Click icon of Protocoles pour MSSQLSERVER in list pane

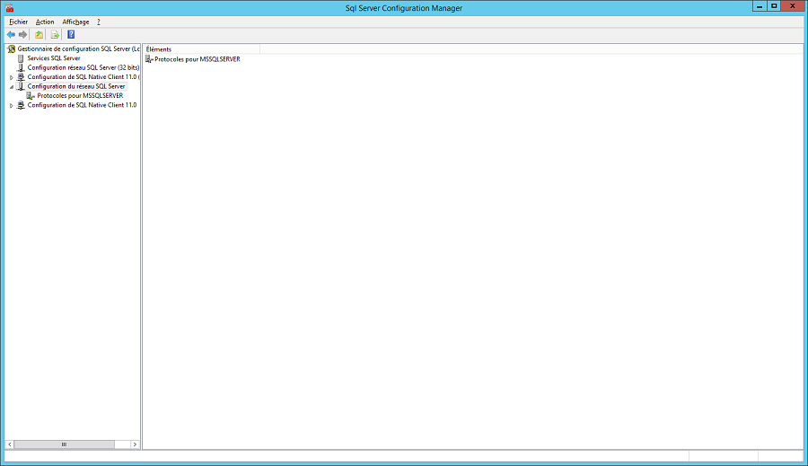[149, 59]
